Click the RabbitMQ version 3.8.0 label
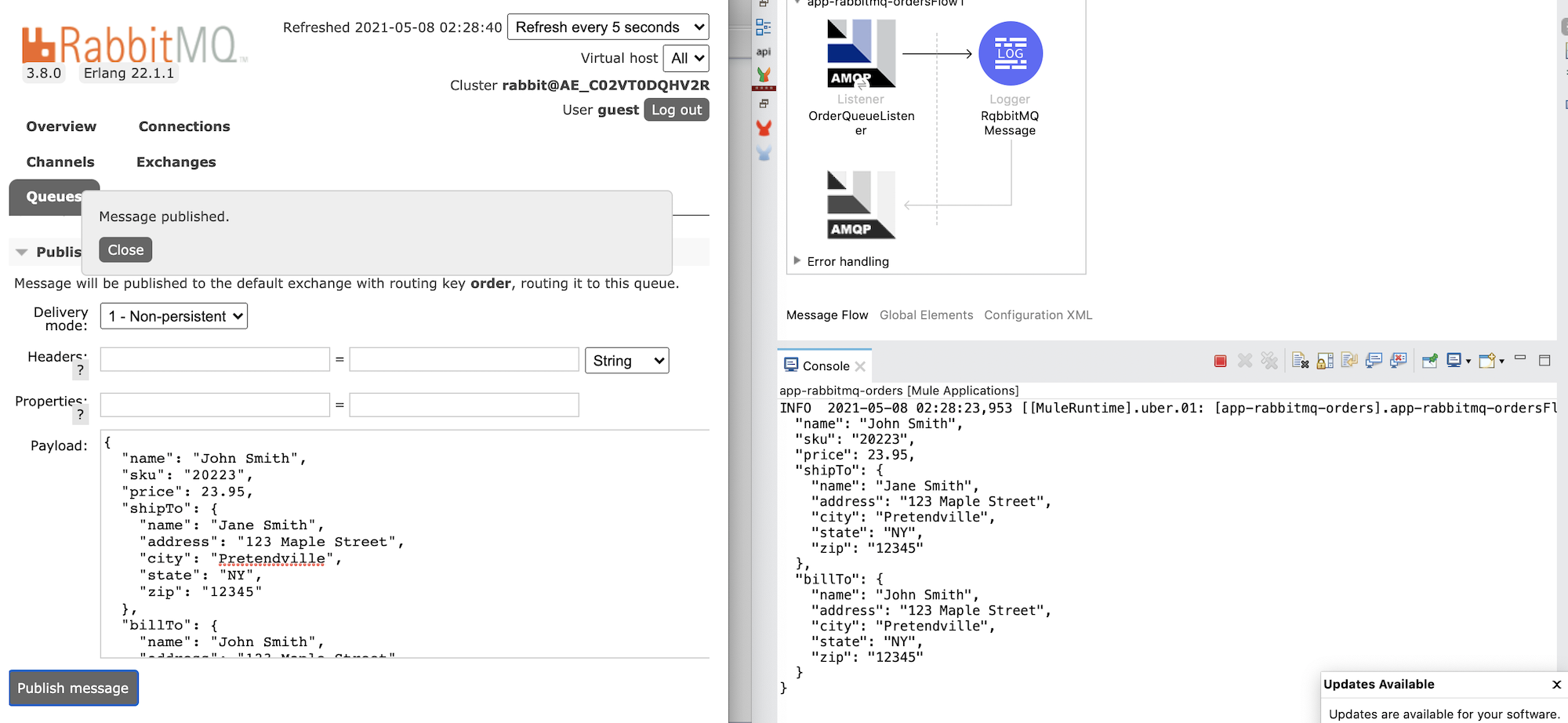 44,73
